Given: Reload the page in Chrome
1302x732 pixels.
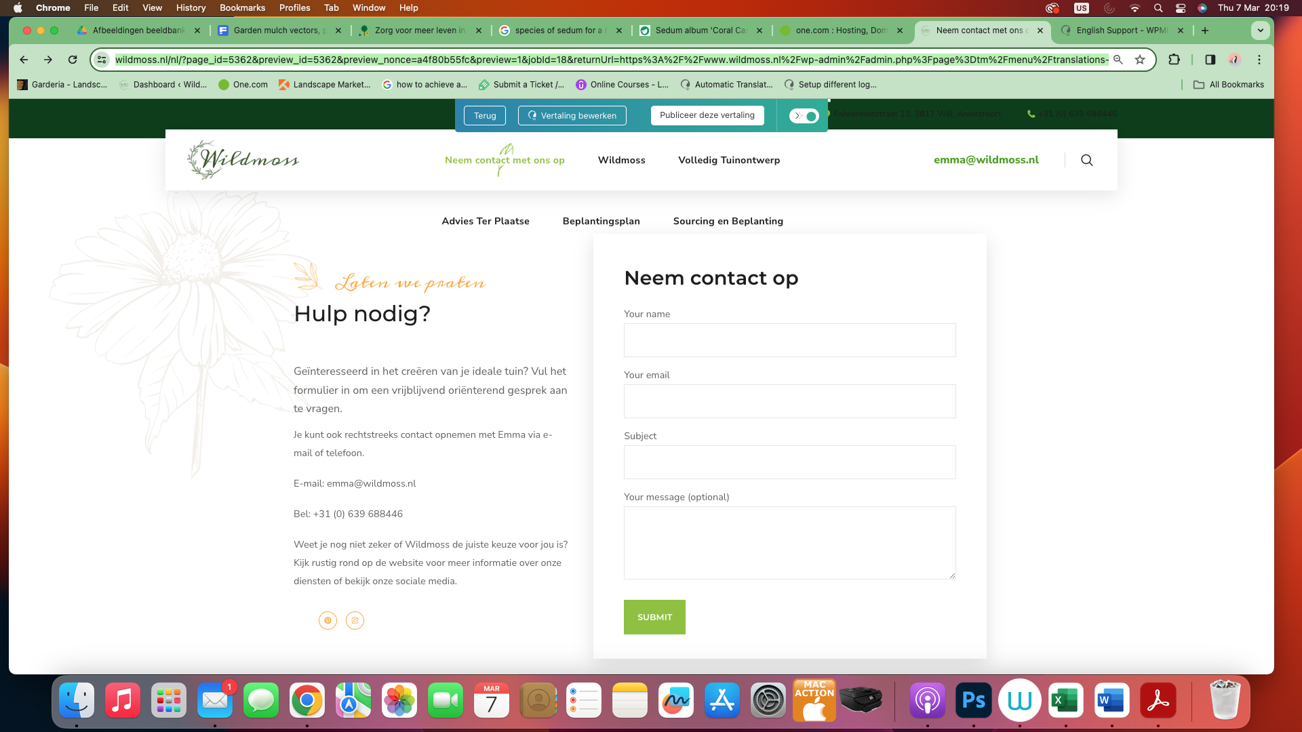Looking at the screenshot, I should (x=73, y=60).
